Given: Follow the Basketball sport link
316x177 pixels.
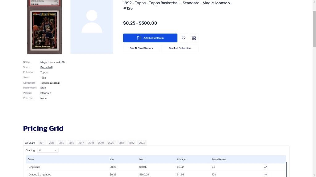Looking at the screenshot, I should click(x=46, y=67).
